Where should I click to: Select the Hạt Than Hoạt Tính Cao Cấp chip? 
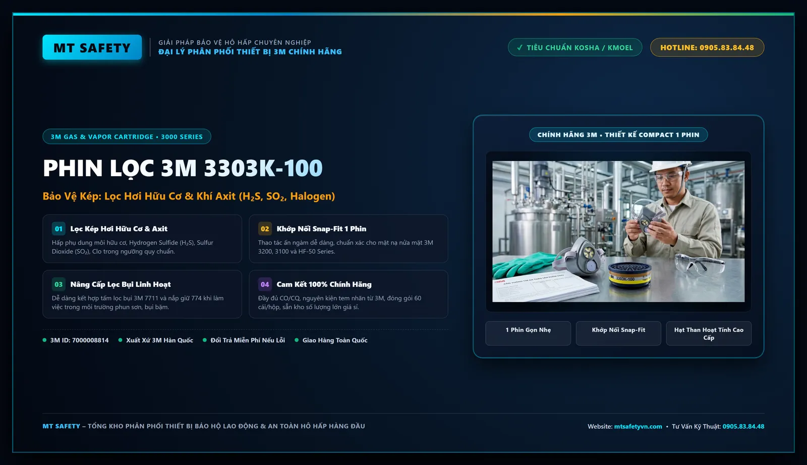click(709, 333)
